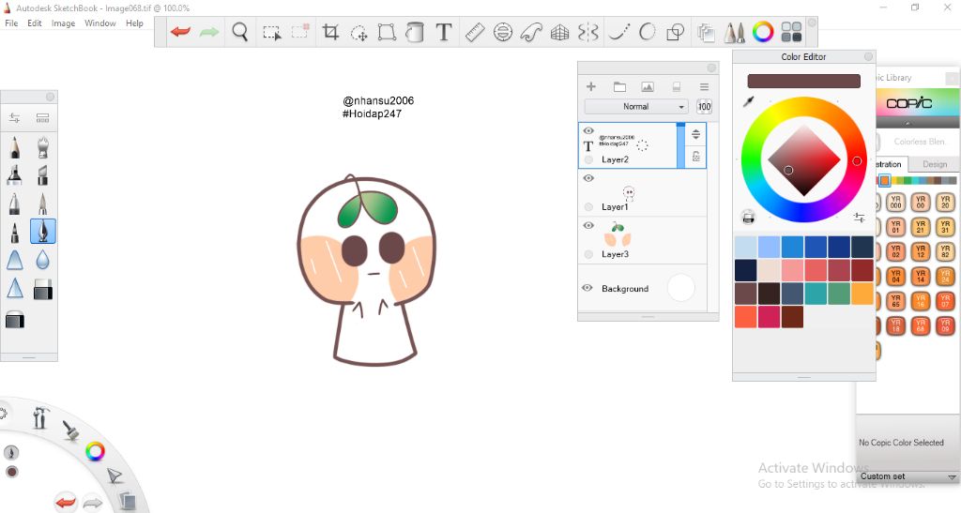Open the Edit menu
Screen dimensions: 961x513
tap(35, 23)
